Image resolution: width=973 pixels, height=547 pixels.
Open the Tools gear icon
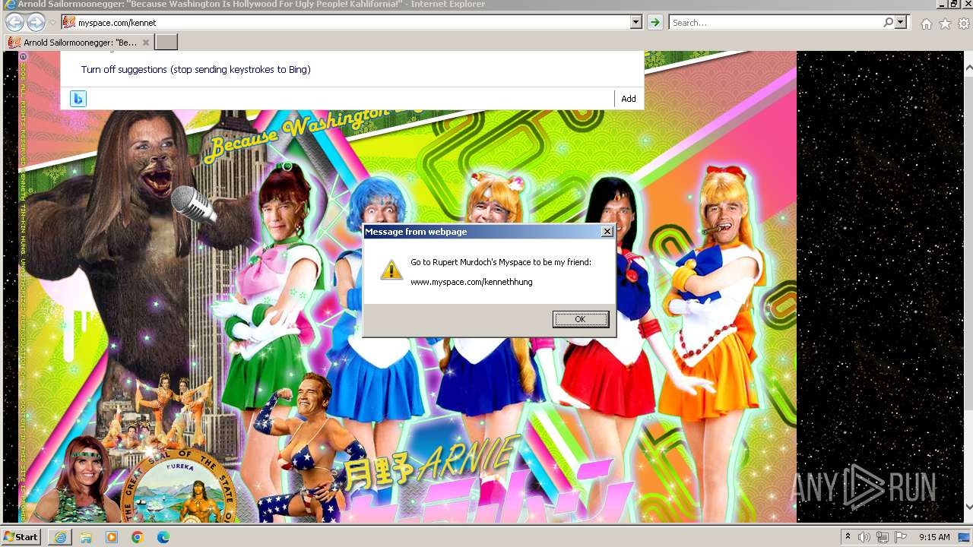[x=964, y=24]
